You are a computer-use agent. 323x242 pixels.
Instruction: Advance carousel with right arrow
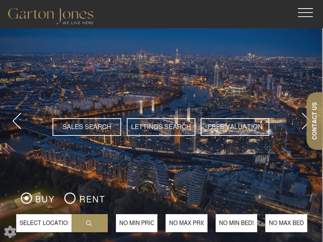coord(305,121)
